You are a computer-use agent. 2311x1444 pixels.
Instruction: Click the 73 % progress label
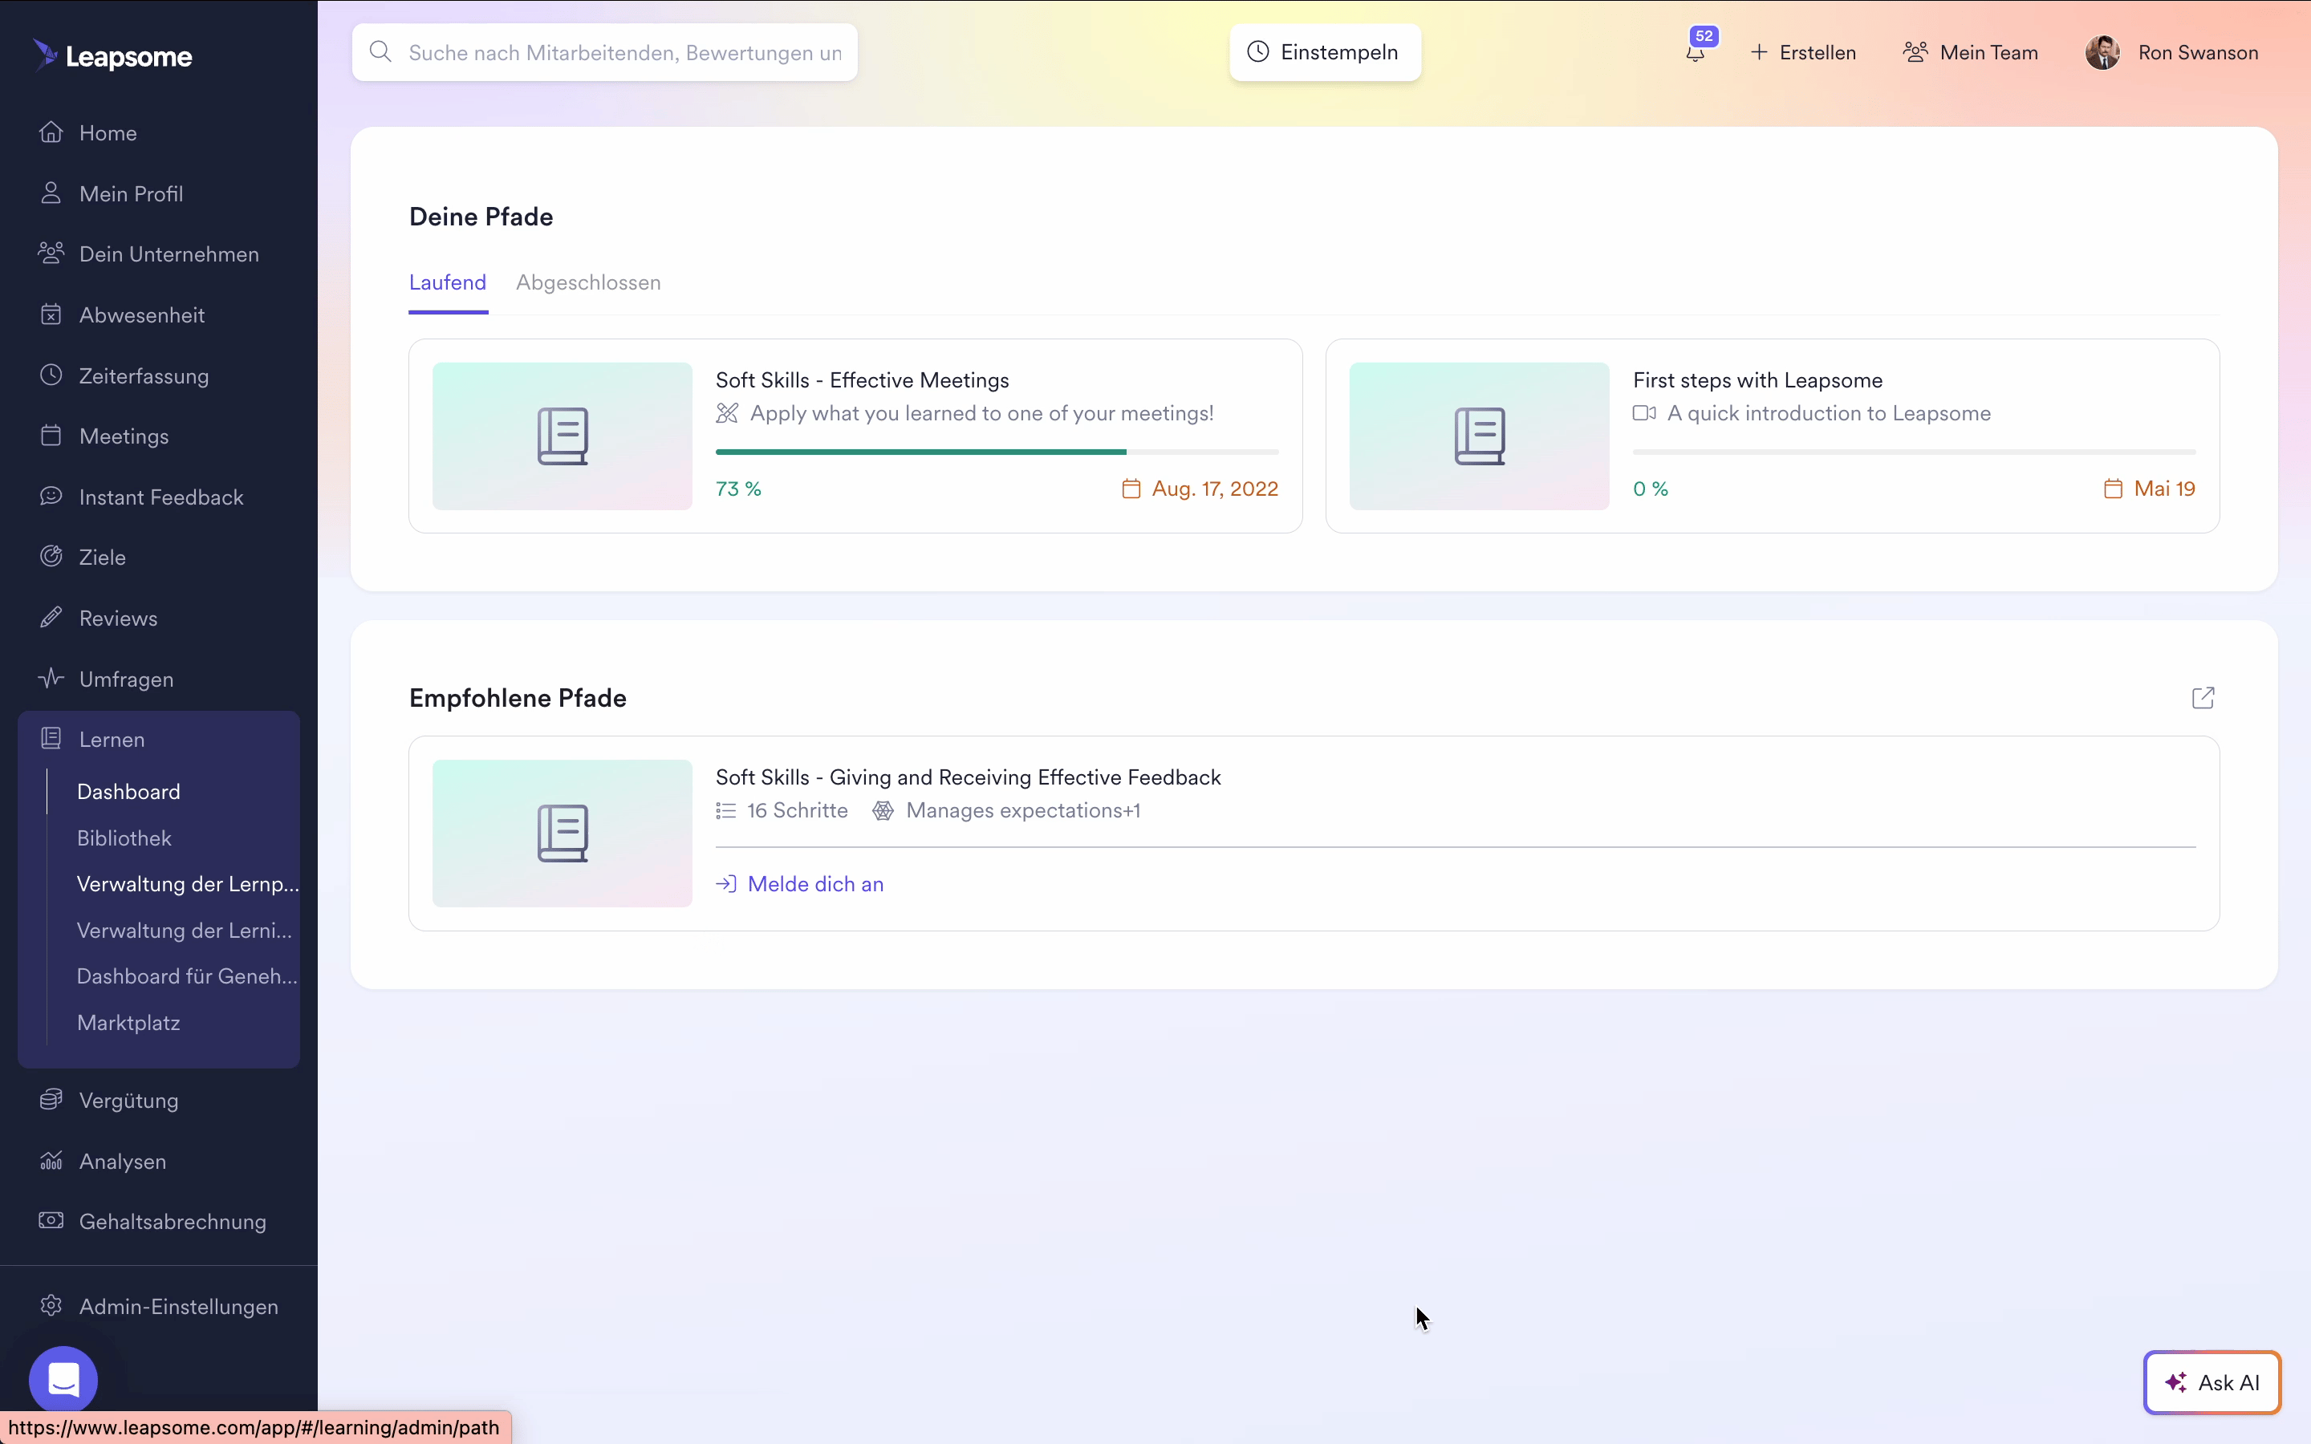[x=738, y=489]
